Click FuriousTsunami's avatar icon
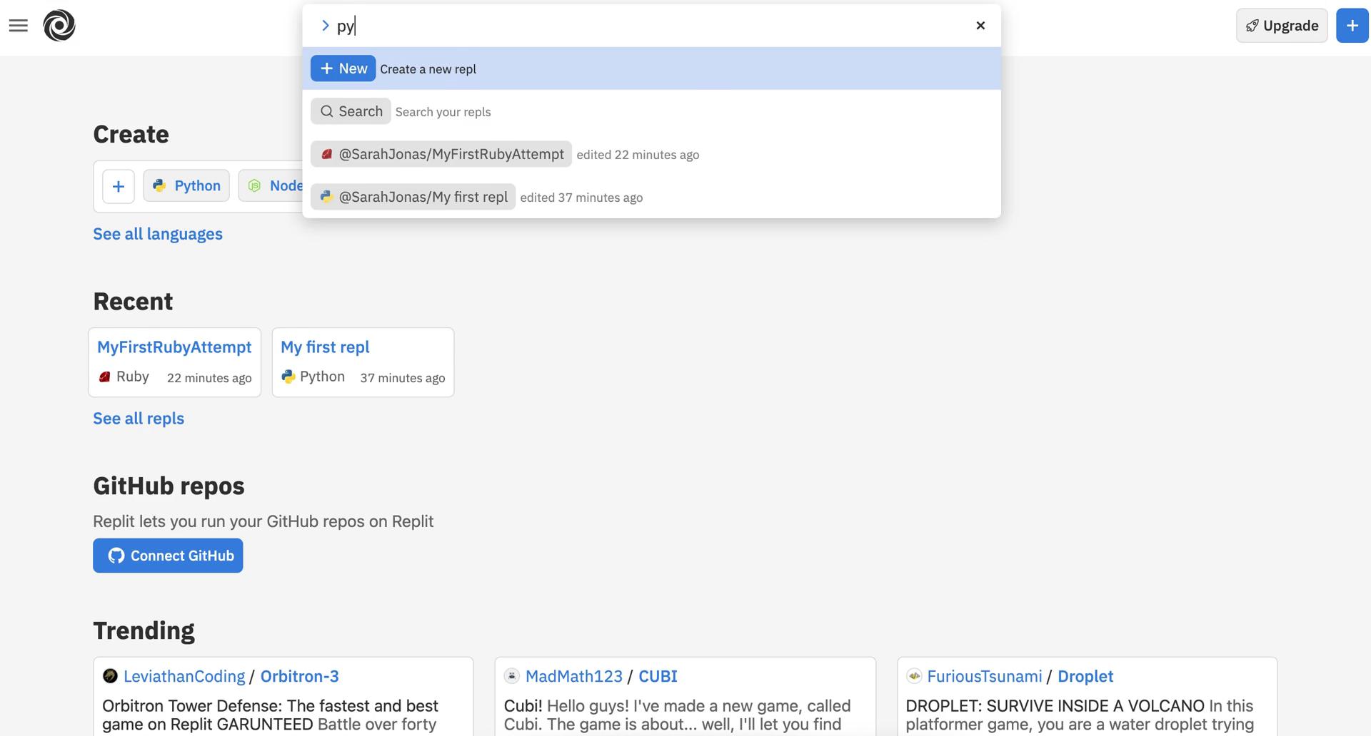Screen dimensions: 1371x736 point(915,676)
